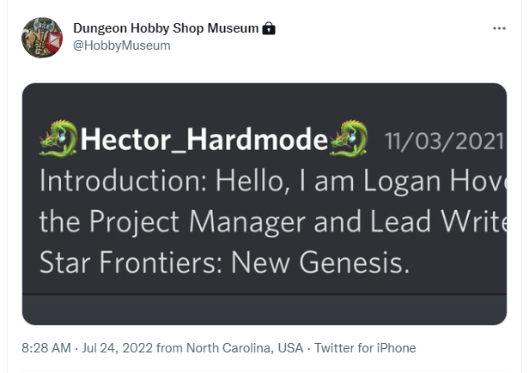This screenshot has width=529, height=373.
Task: Click the Hector_Hardmode username in the screenshot
Action: (x=204, y=141)
